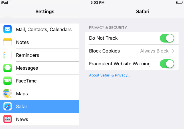184x129 pixels.
Task: Tap the yellow Notes icon
Action: click(8, 42)
